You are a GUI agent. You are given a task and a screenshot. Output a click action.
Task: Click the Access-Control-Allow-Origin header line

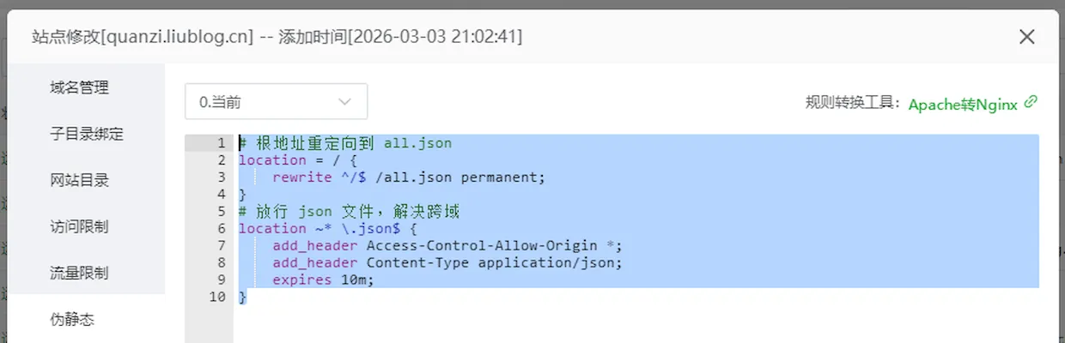click(447, 246)
